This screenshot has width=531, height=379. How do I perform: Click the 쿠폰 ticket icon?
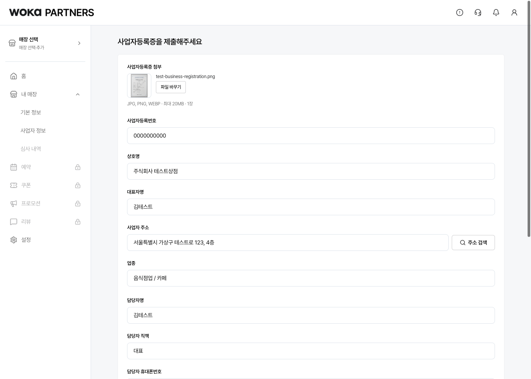(x=14, y=185)
